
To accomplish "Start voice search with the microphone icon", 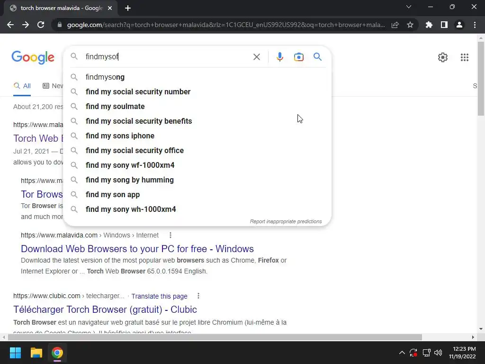I will coord(279,57).
